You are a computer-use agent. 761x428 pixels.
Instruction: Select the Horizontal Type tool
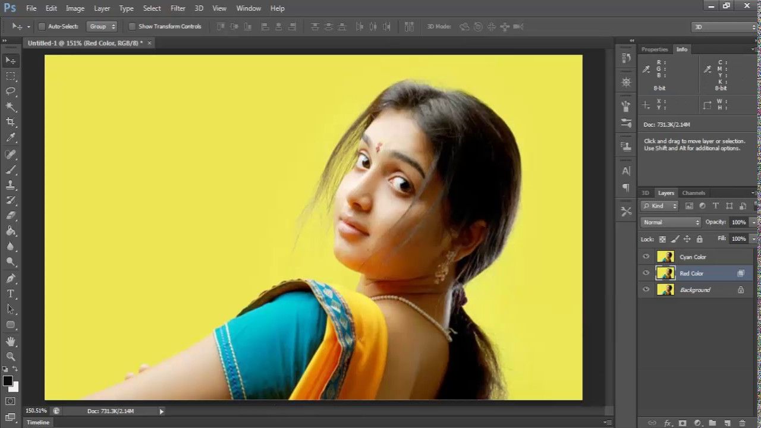click(x=11, y=294)
